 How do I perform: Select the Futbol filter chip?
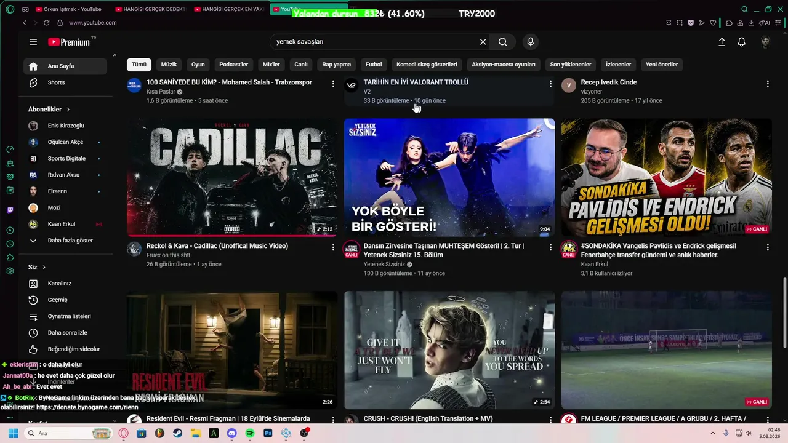(x=374, y=65)
